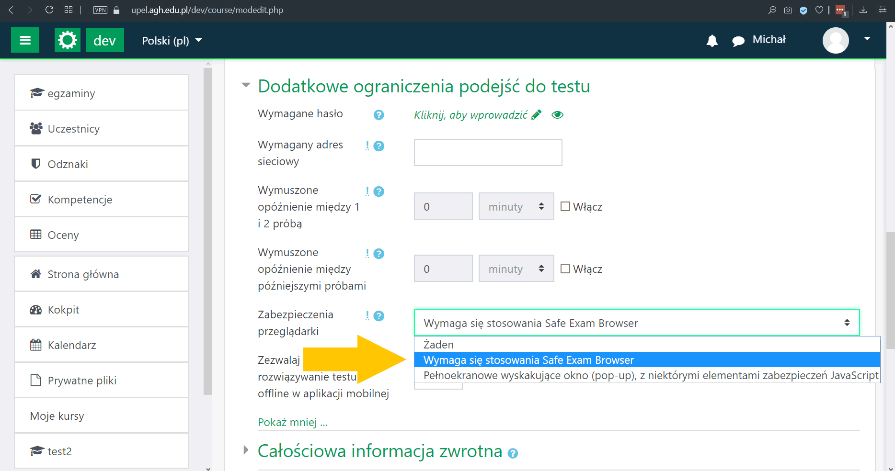Click the help icon next to Zabezpieczenia przeglądarki
The width and height of the screenshot is (895, 471).
tap(379, 316)
